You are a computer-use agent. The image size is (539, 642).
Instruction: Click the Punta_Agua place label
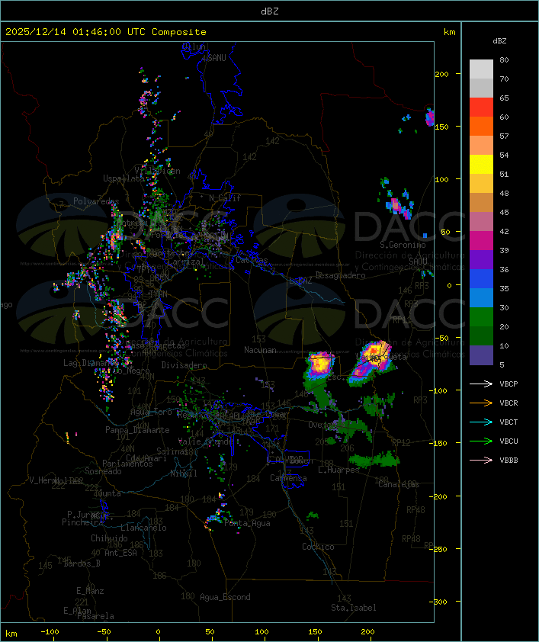pos(247,523)
